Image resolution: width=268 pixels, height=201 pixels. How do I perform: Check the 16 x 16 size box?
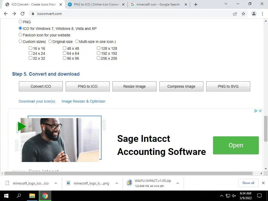click(x=30, y=48)
